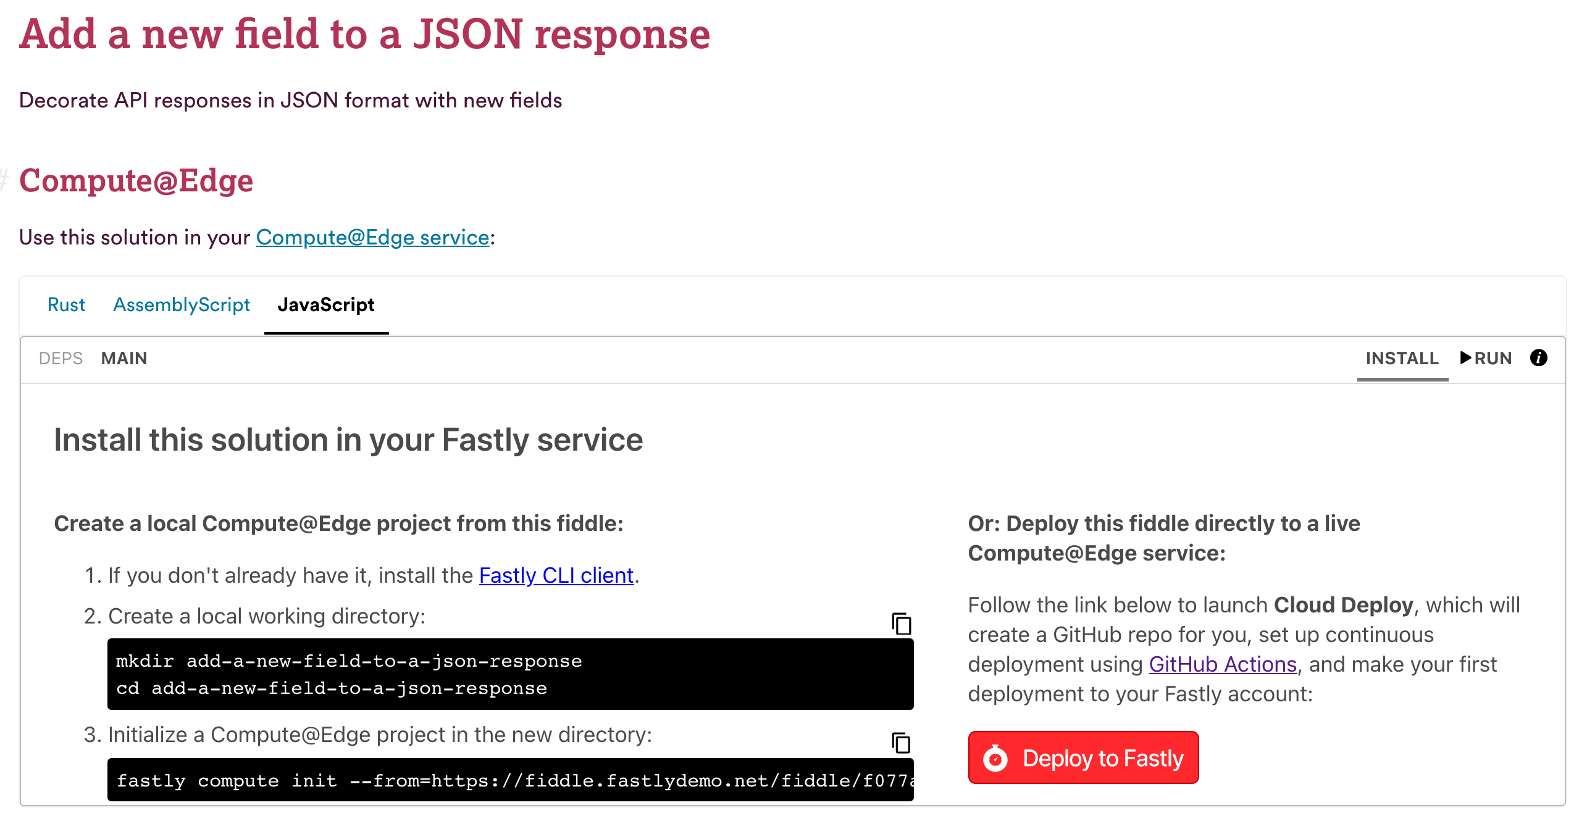Run the fiddle with the RUN button
The width and height of the screenshot is (1587, 826).
1486,358
